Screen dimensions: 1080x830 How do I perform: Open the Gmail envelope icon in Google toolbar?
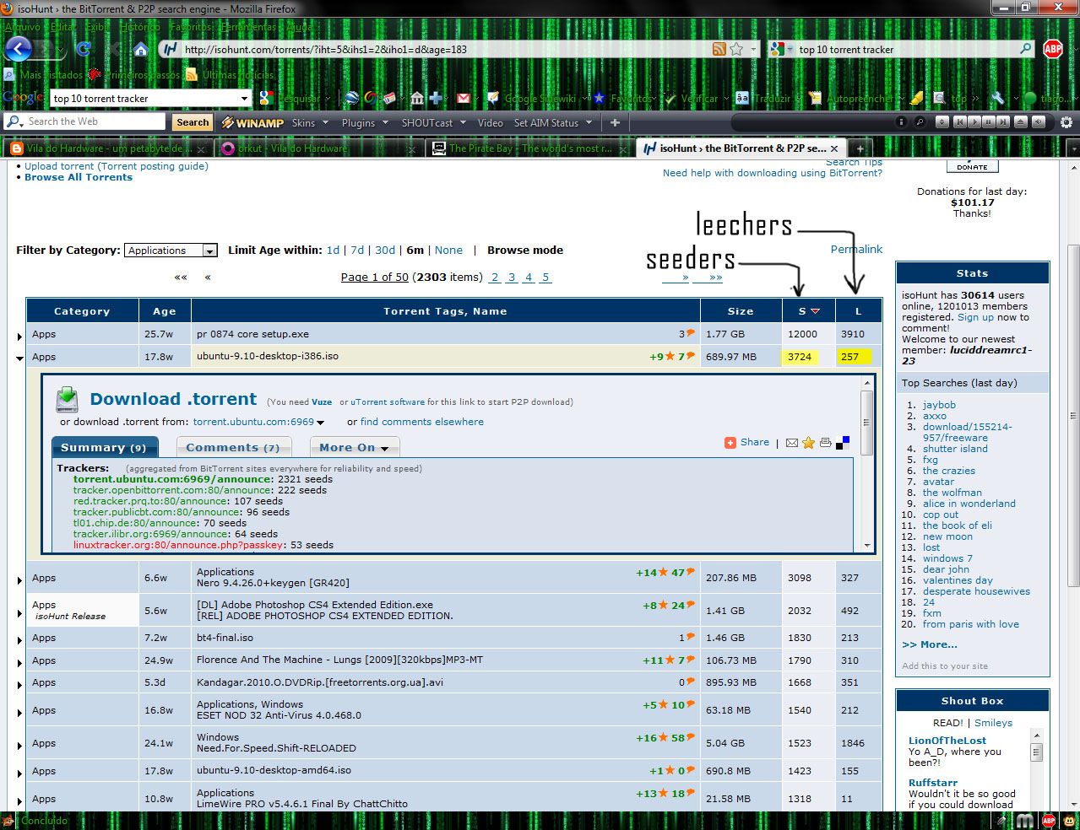pos(463,98)
